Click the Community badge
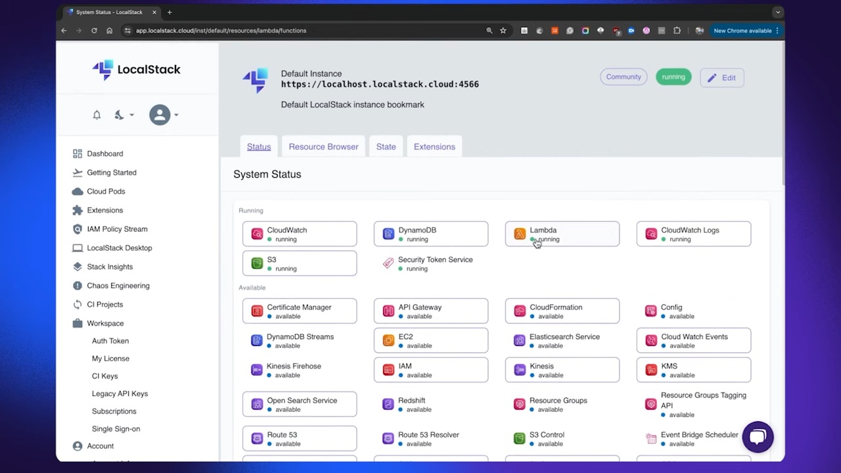This screenshot has width=841, height=473. 624,77
